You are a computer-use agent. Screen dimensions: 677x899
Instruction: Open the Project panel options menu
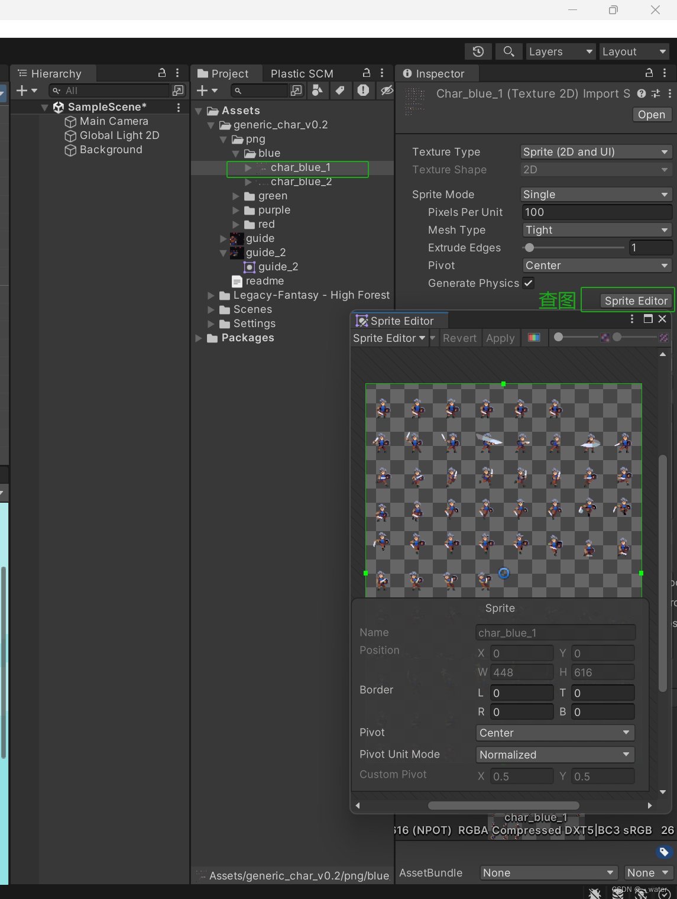coord(382,73)
